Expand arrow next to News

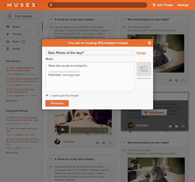[x=39, y=41]
